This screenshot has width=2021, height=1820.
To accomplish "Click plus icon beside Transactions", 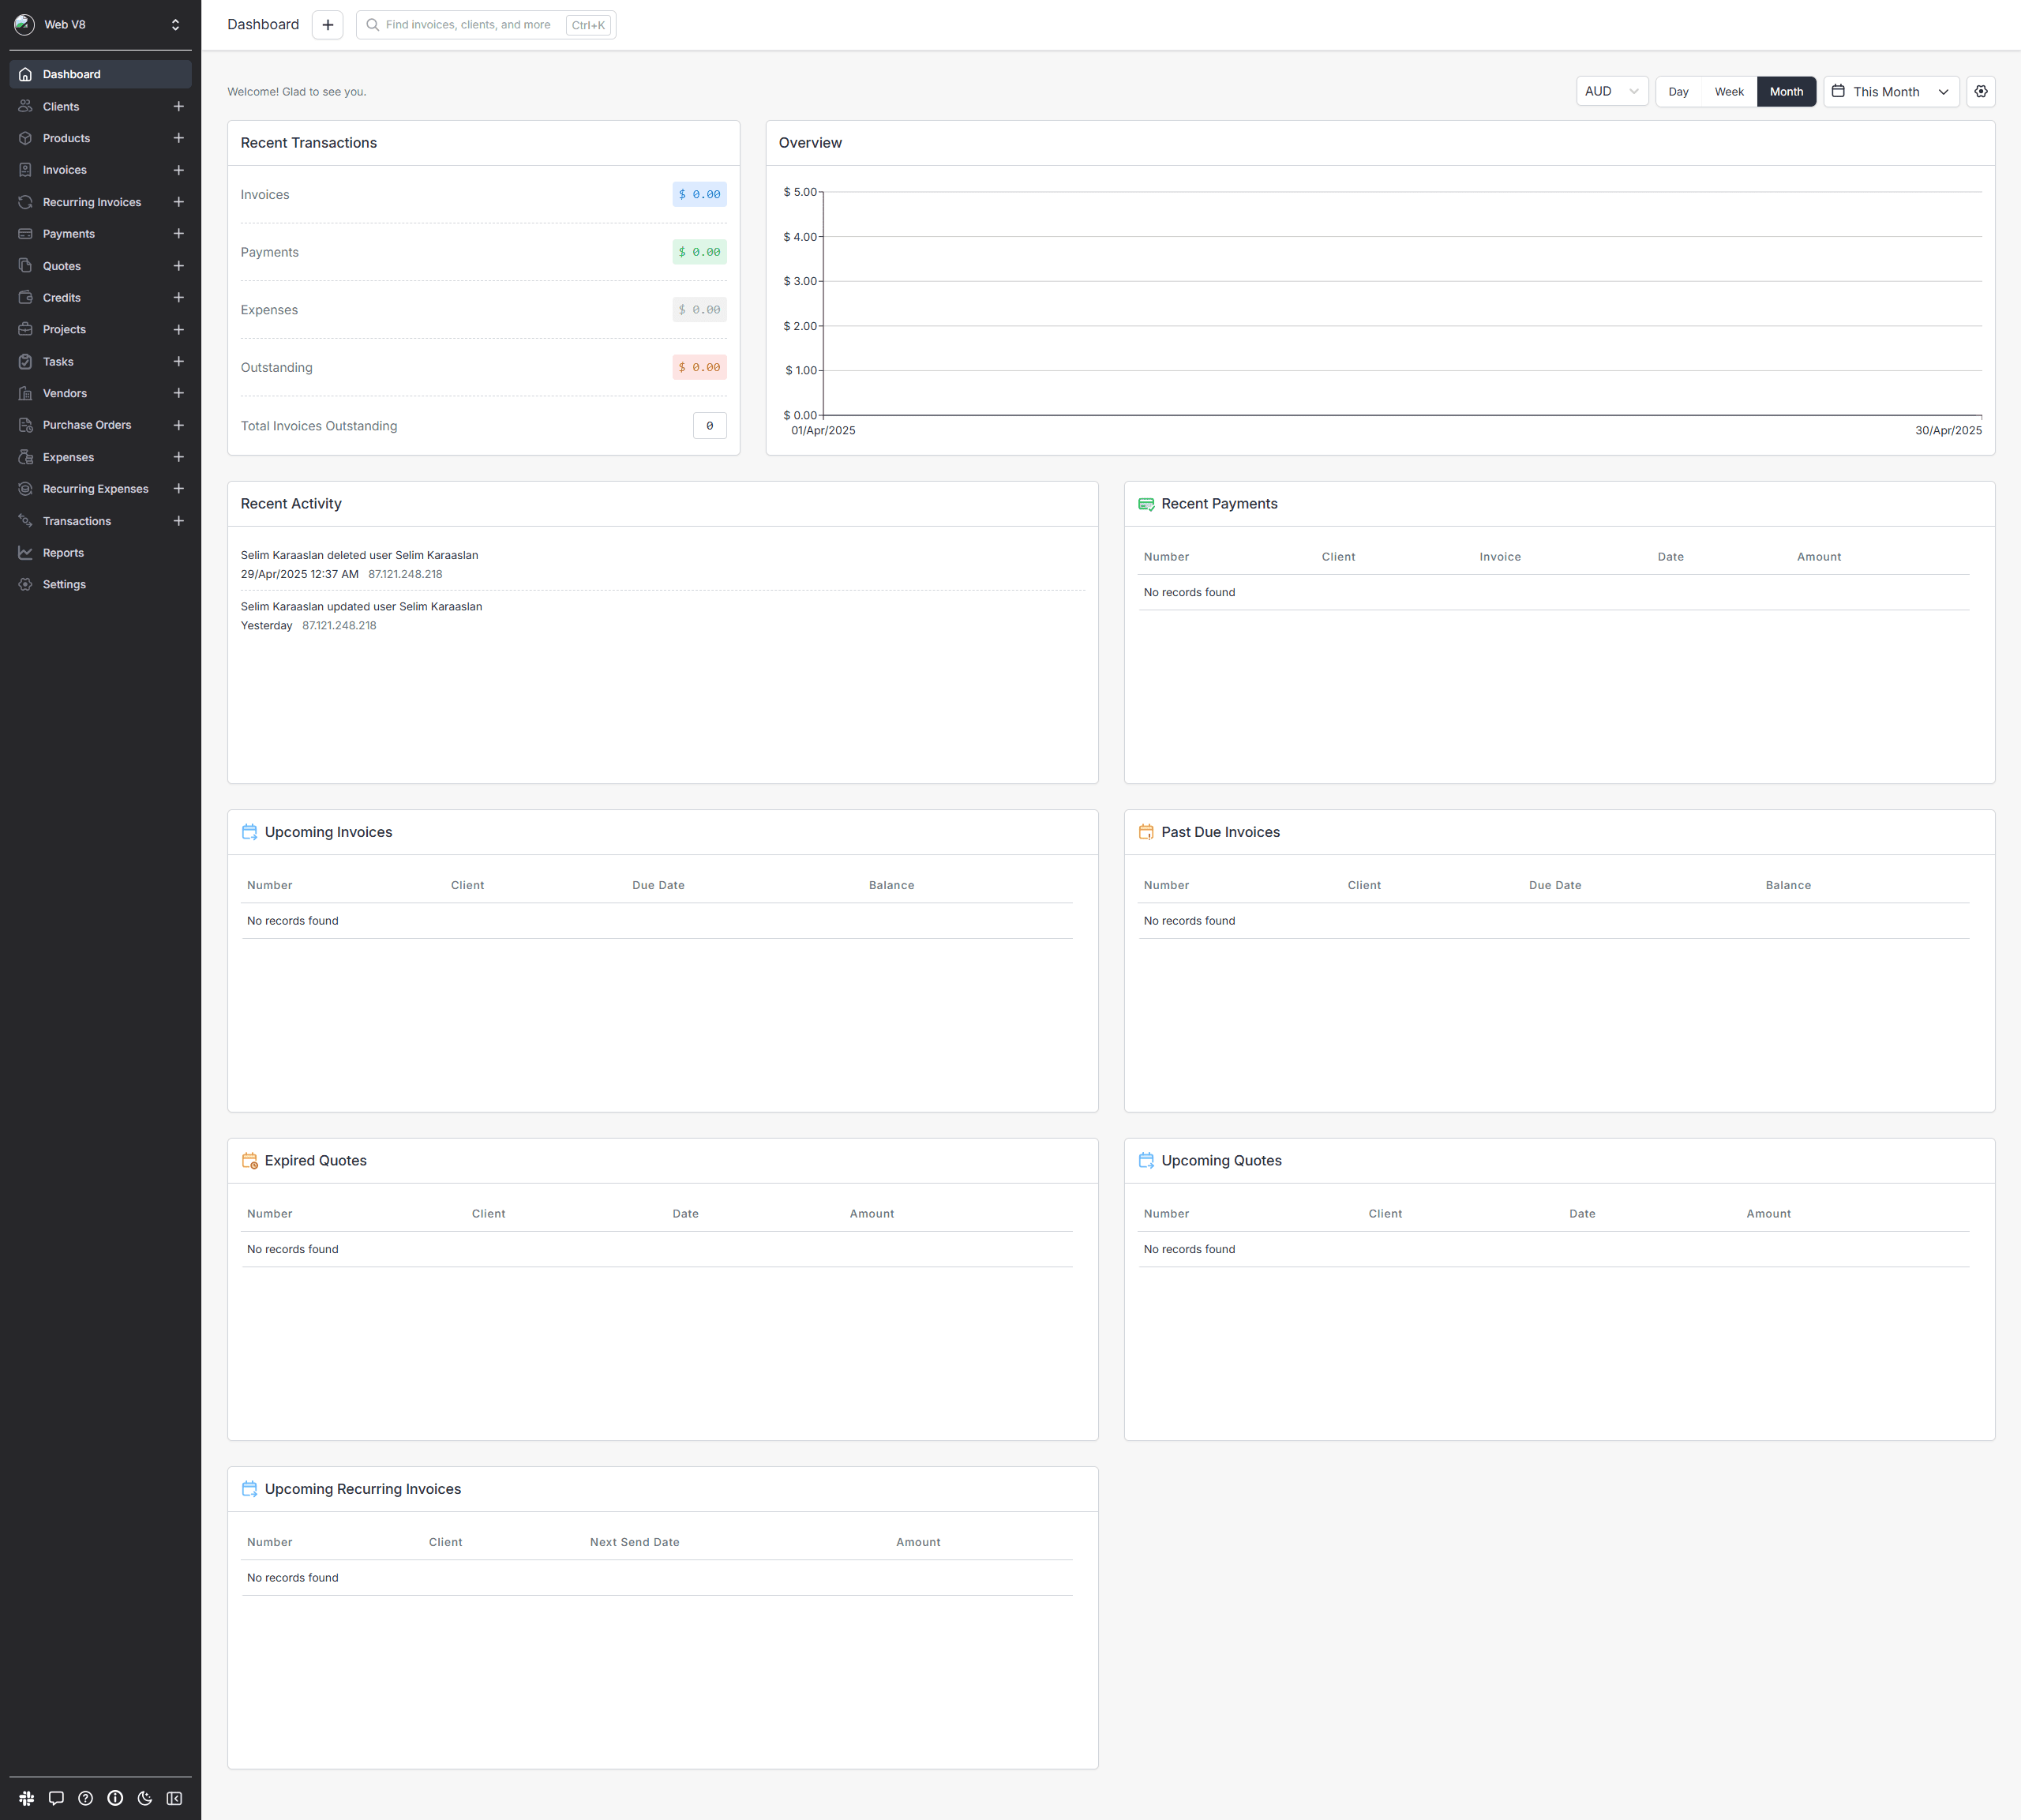I will [178, 521].
